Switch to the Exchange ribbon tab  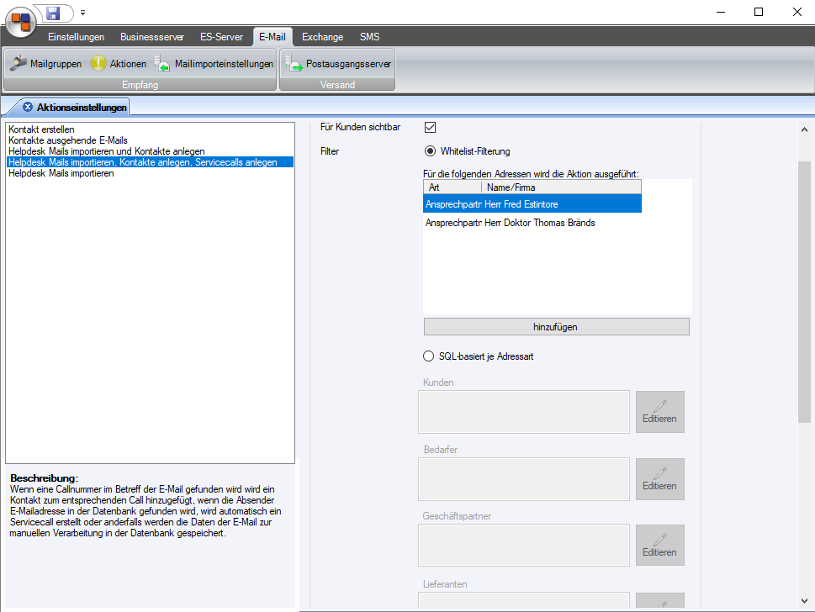point(322,37)
